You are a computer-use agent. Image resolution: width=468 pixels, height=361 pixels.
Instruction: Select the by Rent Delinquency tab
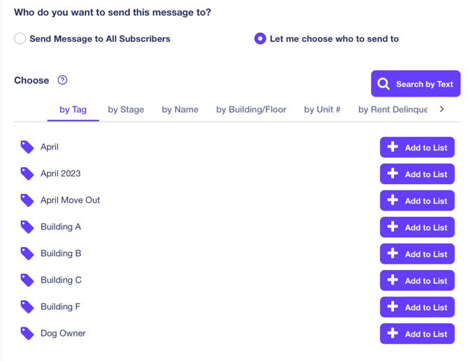(393, 110)
